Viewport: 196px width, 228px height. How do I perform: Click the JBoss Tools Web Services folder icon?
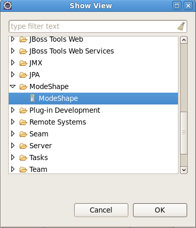pos(23,51)
